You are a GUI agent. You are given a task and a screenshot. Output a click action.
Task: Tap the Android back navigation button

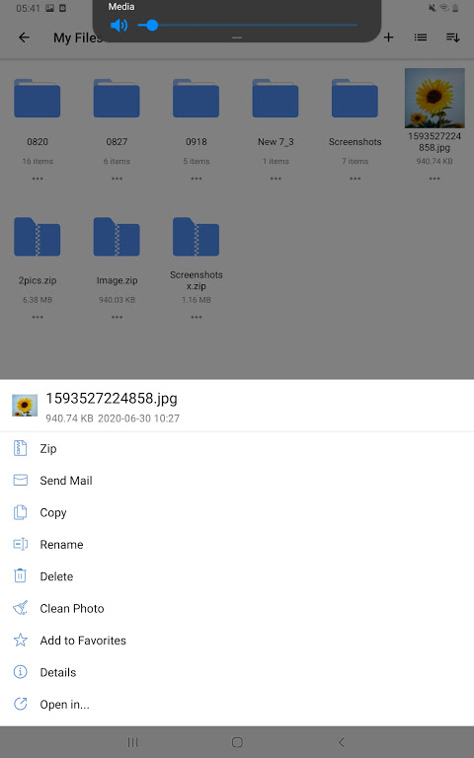[x=342, y=742]
